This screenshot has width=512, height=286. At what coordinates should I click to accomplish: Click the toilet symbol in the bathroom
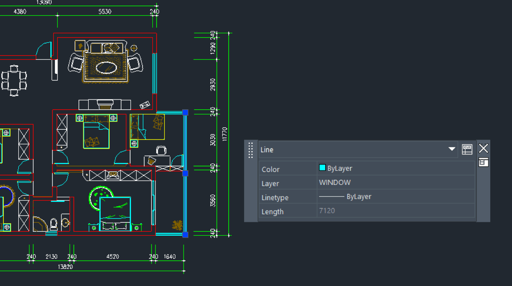[x=54, y=224]
